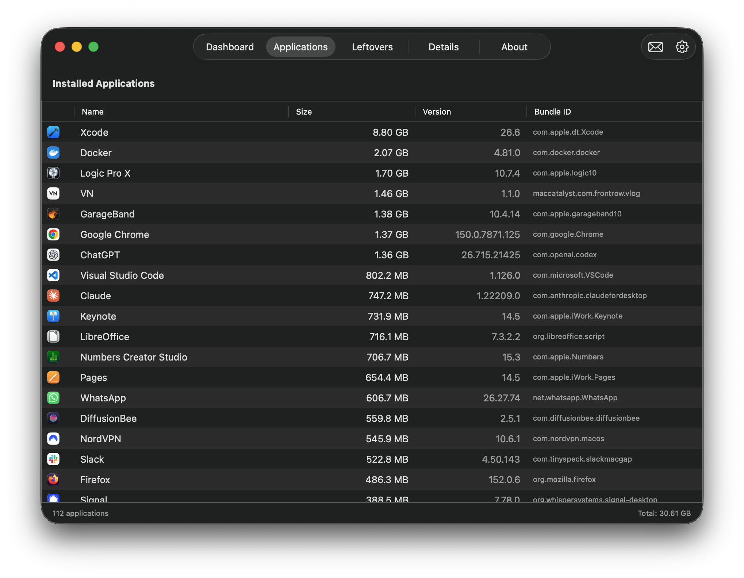Click the Total: 30.61 GB status text
Viewport: 744px width, 578px height.
[664, 513]
